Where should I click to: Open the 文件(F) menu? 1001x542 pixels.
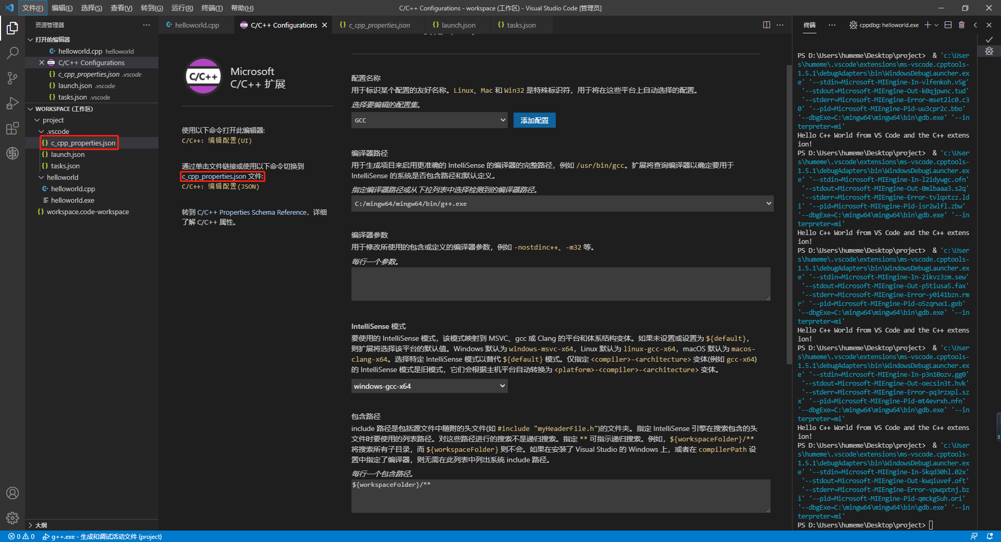(x=32, y=8)
